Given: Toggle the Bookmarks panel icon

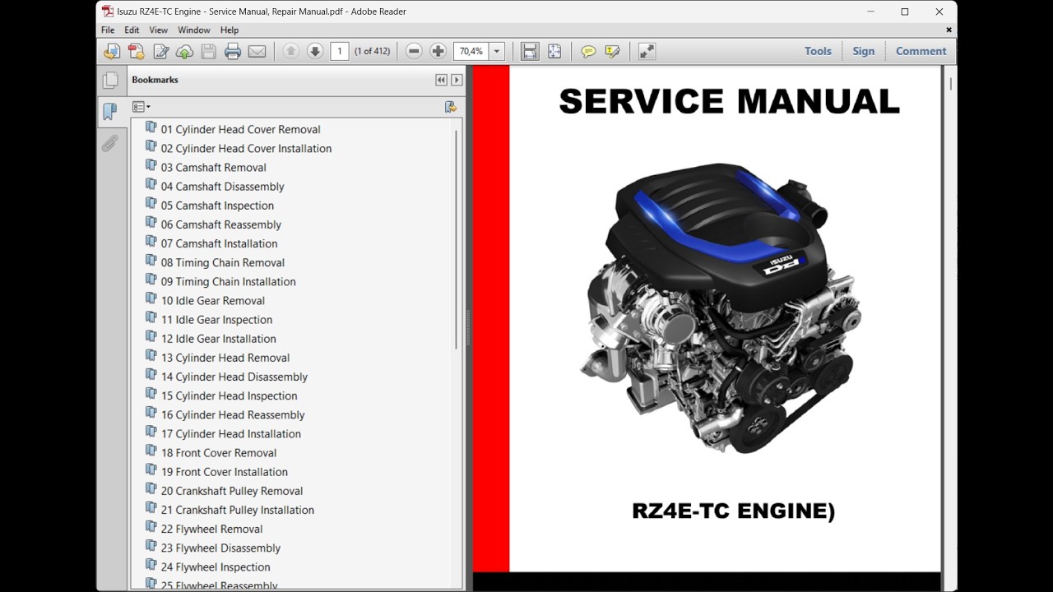Looking at the screenshot, I should tap(109, 113).
